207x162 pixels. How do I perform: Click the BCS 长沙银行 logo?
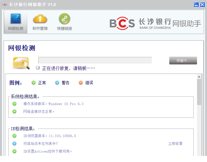click(140, 23)
